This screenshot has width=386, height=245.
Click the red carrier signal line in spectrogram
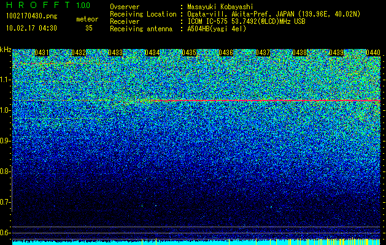tap(266, 100)
